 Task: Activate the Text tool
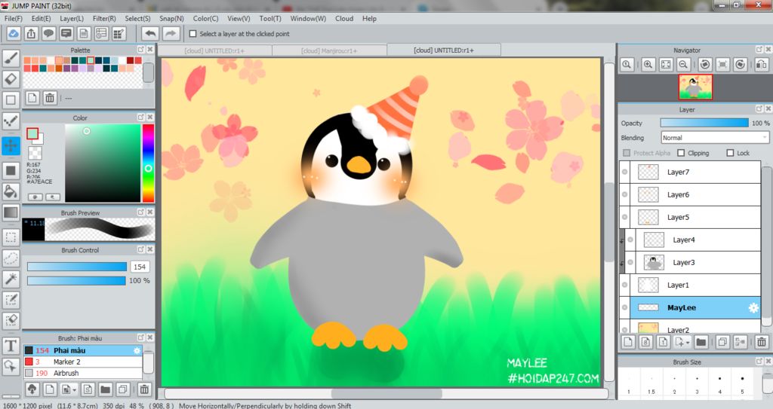click(x=11, y=346)
